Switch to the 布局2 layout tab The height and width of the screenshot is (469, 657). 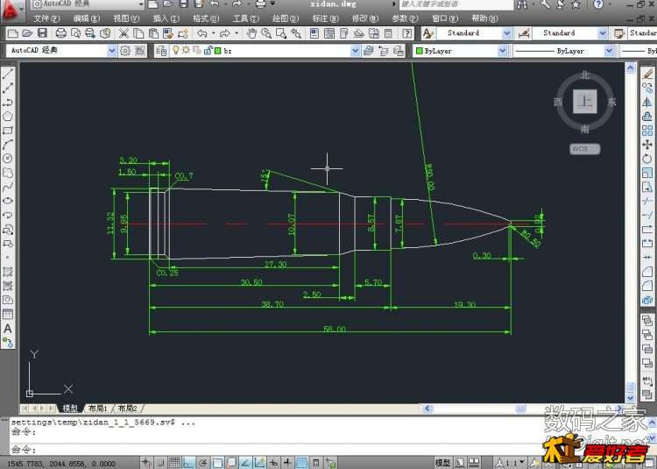pos(127,408)
